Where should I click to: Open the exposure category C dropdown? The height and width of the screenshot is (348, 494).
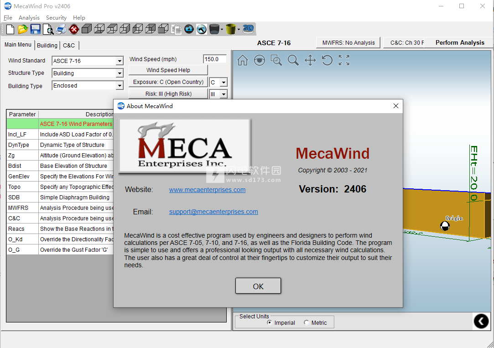[x=224, y=83]
